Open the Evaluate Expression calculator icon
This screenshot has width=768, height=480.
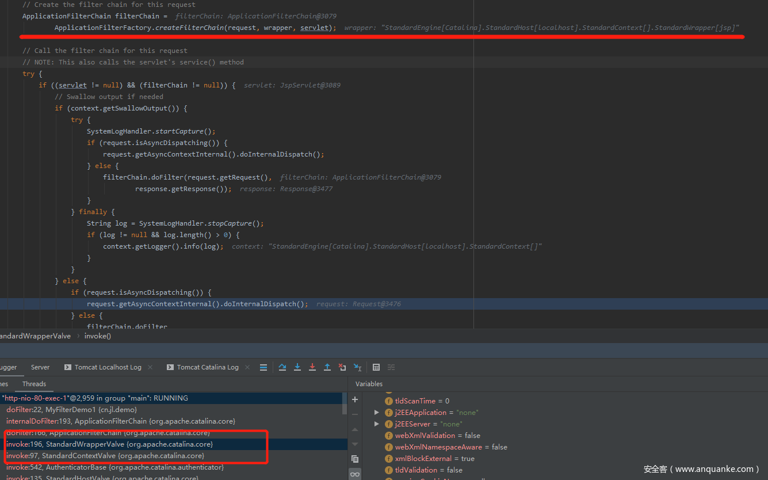376,367
